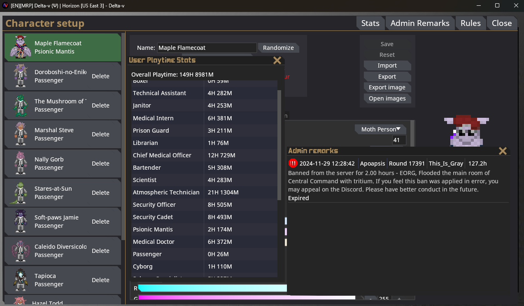Image resolution: width=524 pixels, height=306 pixels.
Task: Click the red ban warning icon
Action: [x=293, y=163]
